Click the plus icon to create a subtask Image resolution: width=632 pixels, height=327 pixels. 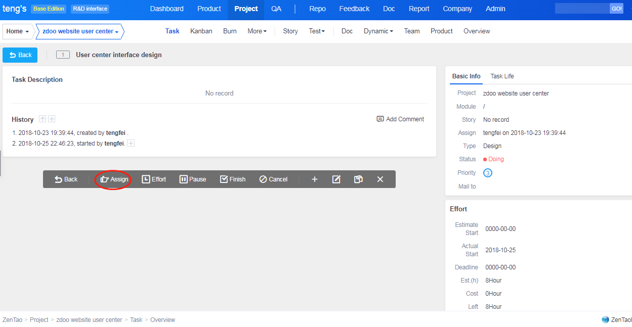(314, 179)
